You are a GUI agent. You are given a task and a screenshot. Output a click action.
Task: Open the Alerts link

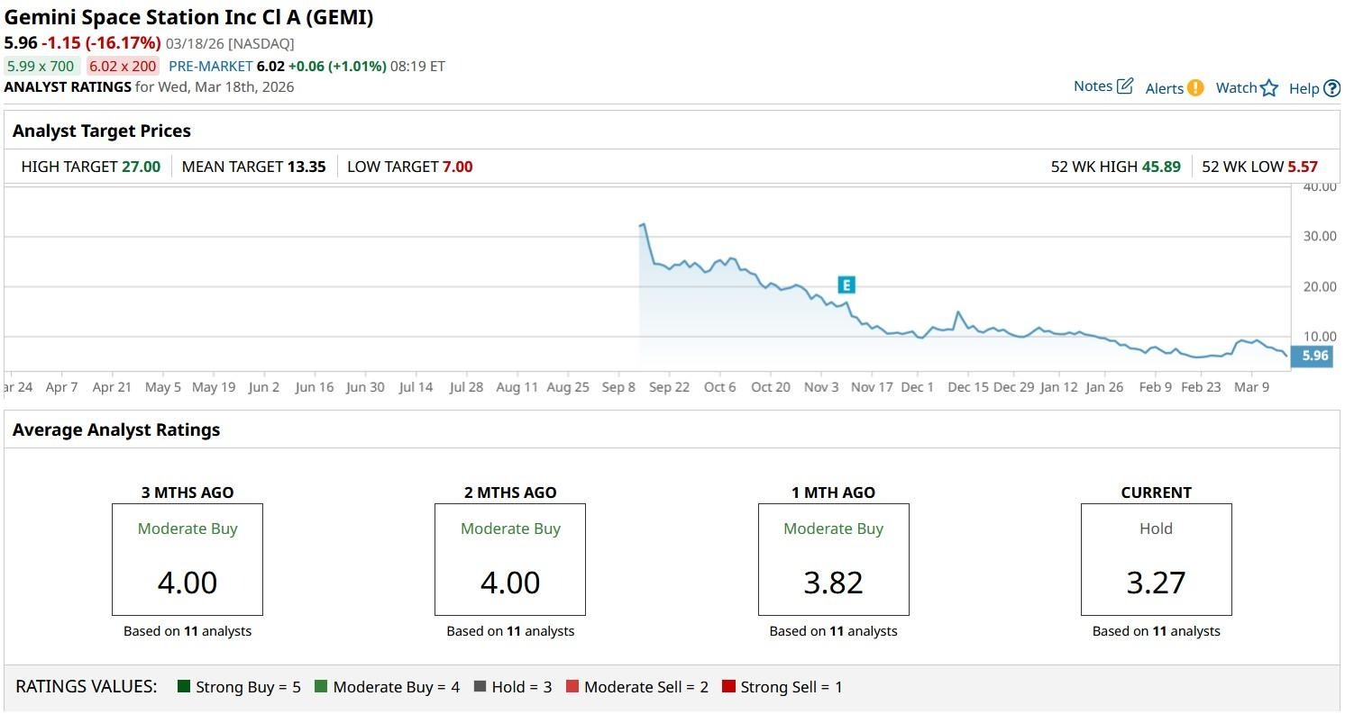(x=1164, y=88)
